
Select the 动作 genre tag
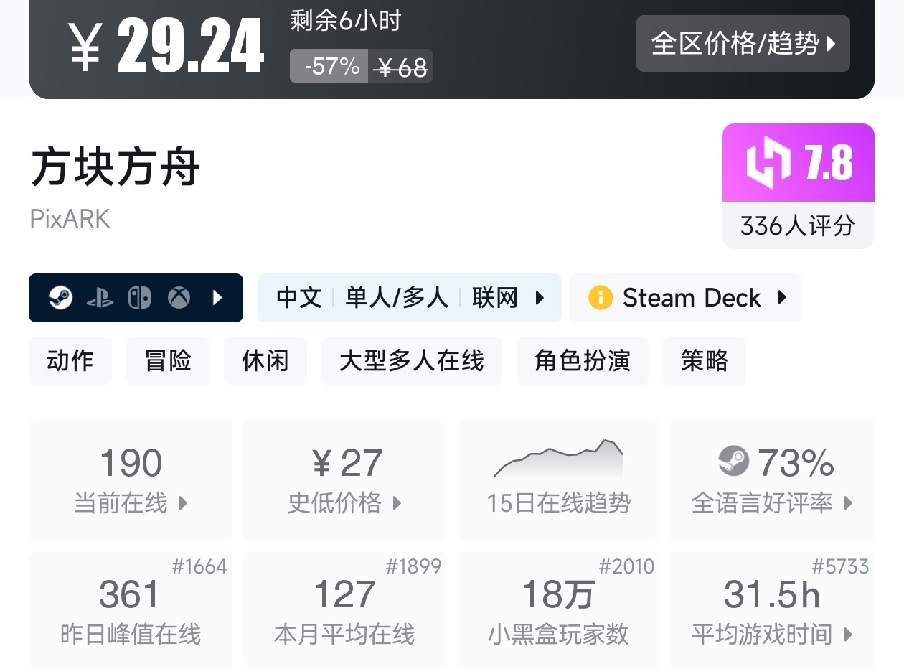(70, 360)
